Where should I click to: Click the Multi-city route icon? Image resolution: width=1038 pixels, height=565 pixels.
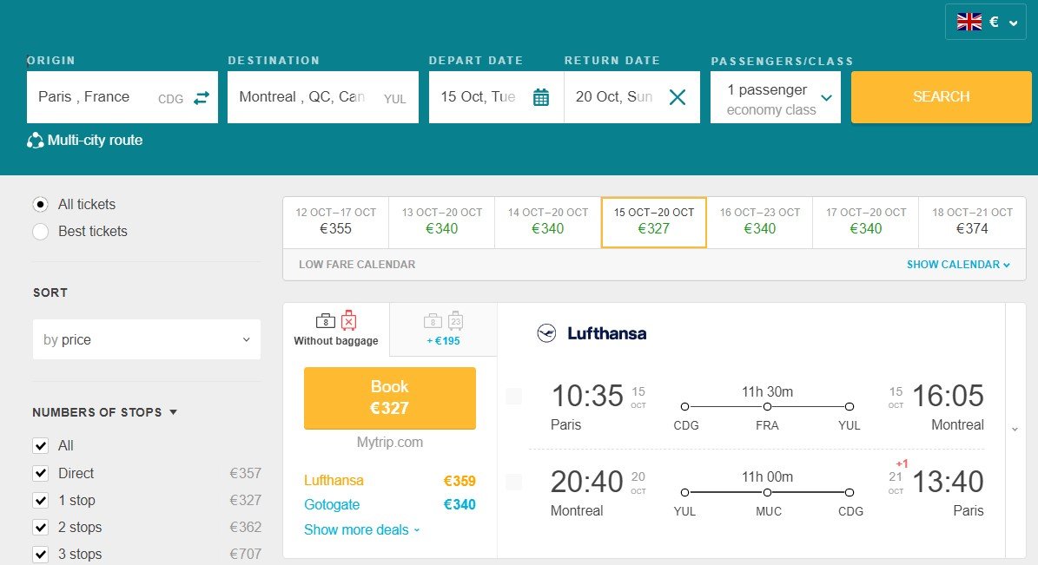click(x=35, y=141)
